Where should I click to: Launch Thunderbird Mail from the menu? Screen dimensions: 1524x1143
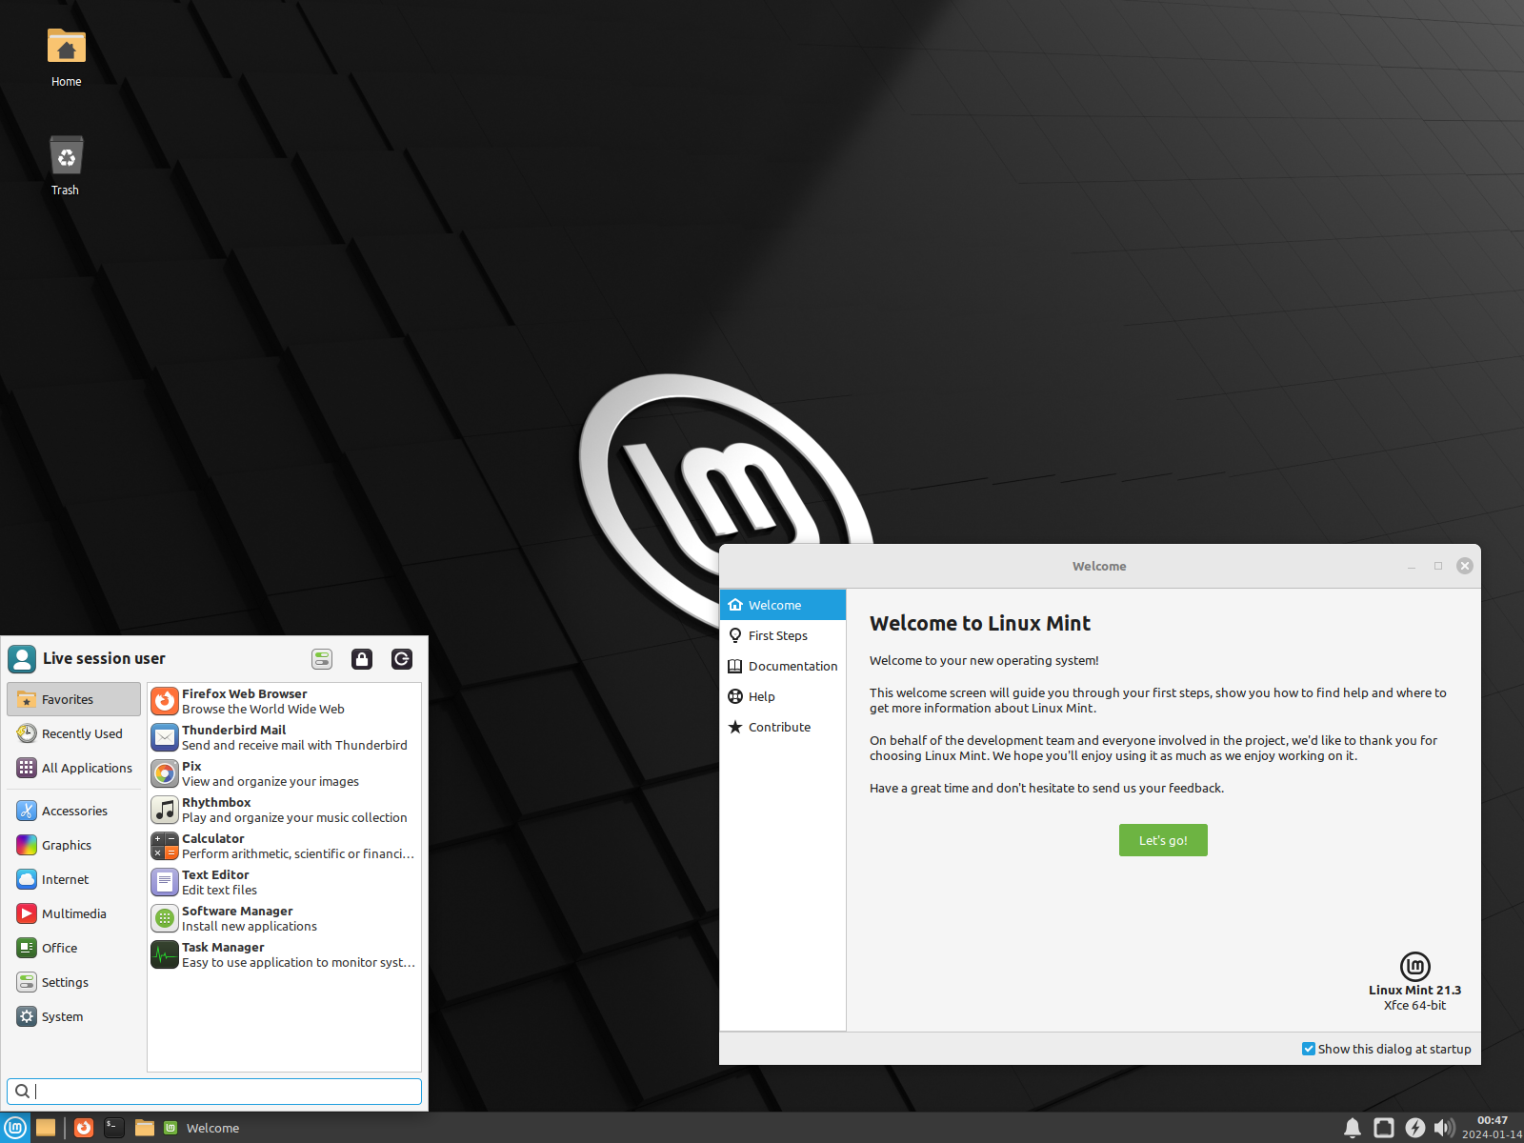coord(284,737)
